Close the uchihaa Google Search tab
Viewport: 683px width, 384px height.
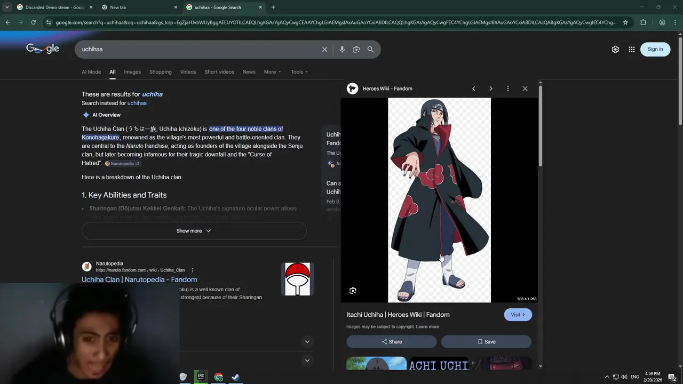pyautogui.click(x=260, y=7)
